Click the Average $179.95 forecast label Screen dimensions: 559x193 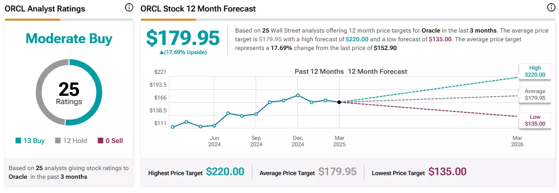(x=535, y=94)
